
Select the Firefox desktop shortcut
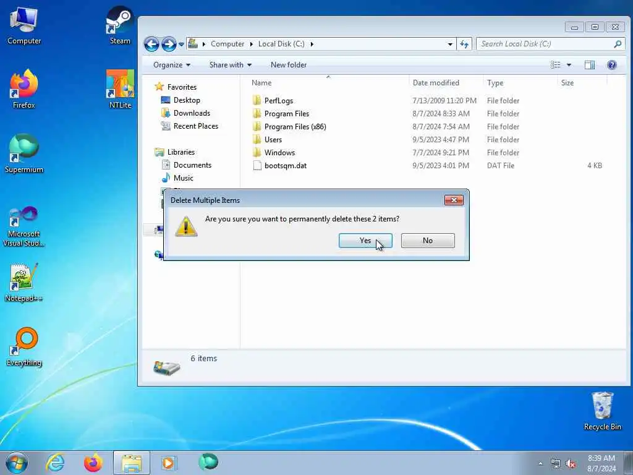pyautogui.click(x=24, y=90)
